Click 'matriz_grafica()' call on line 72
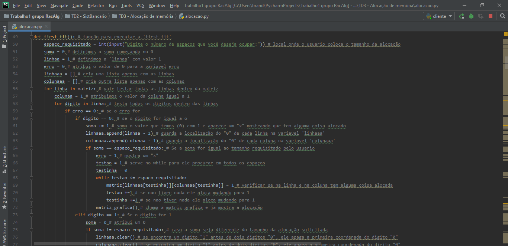The image size is (508, 246). pos(117,207)
